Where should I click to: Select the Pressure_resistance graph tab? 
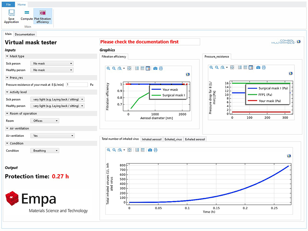click(217, 56)
